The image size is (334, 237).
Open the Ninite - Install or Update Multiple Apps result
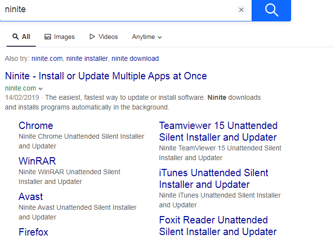(106, 76)
